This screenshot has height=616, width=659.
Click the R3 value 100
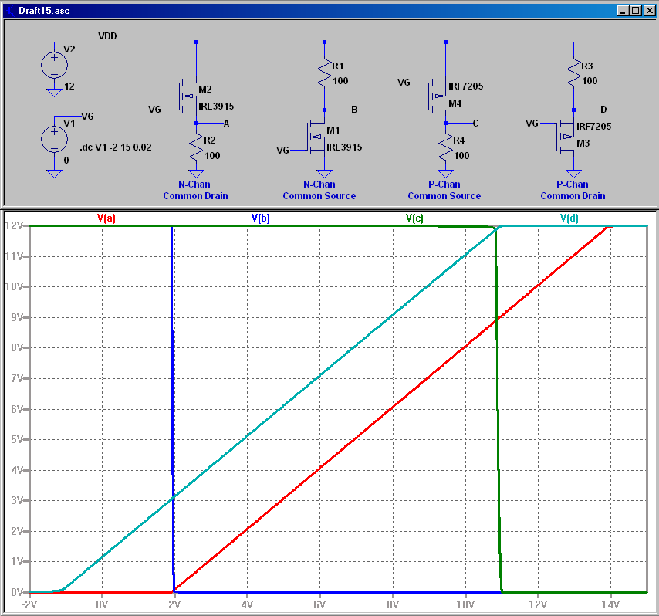tap(590, 81)
